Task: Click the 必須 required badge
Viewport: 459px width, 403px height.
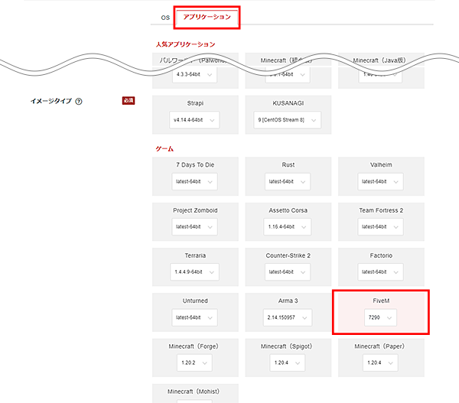Action: (129, 101)
